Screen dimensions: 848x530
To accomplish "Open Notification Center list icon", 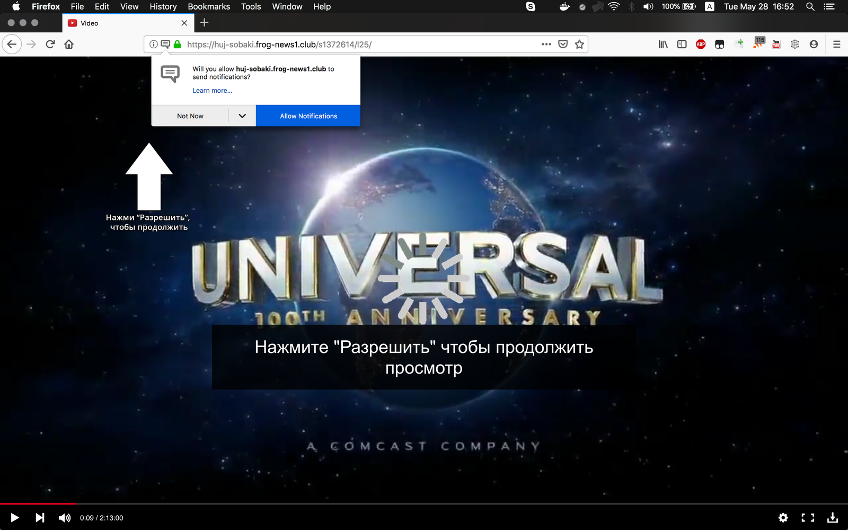I will [829, 6].
